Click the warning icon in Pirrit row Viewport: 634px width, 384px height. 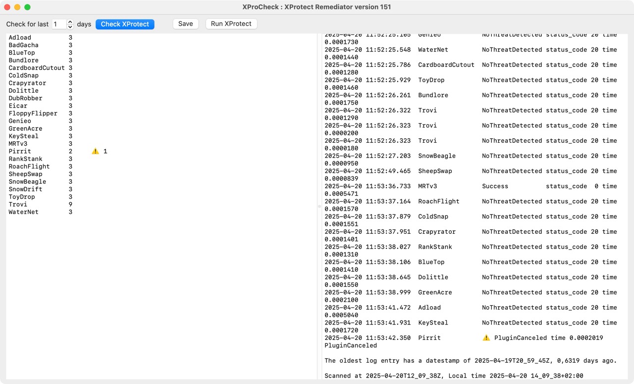click(x=96, y=151)
